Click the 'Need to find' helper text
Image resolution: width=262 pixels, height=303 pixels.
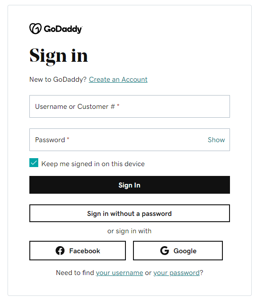[x=75, y=273]
